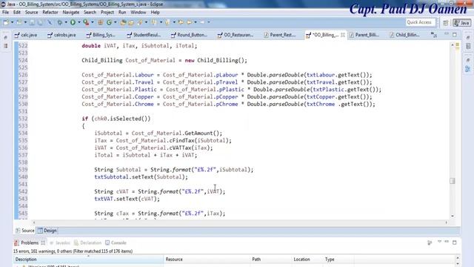Click the Open Perspective icon
Viewport: 474px width, 267px height.
click(x=446, y=23)
